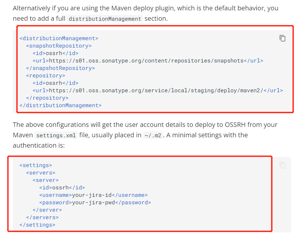Image resolution: width=303 pixels, height=237 pixels.
Task: Click the inline distributionManagement code word
Action: point(105,19)
